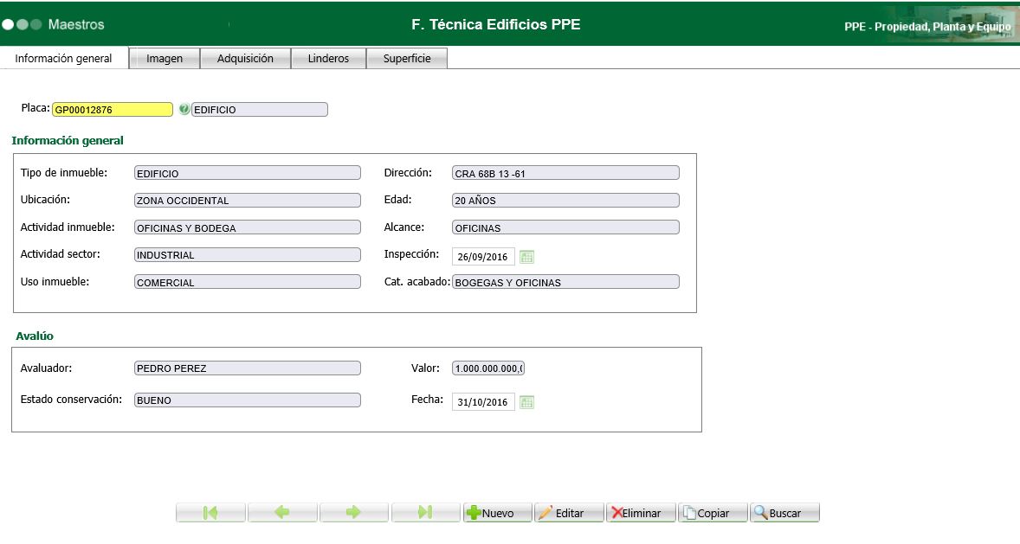This screenshot has width=1020, height=544.
Task: Click the F. Técnica Edificios PPE title
Action: 495,25
